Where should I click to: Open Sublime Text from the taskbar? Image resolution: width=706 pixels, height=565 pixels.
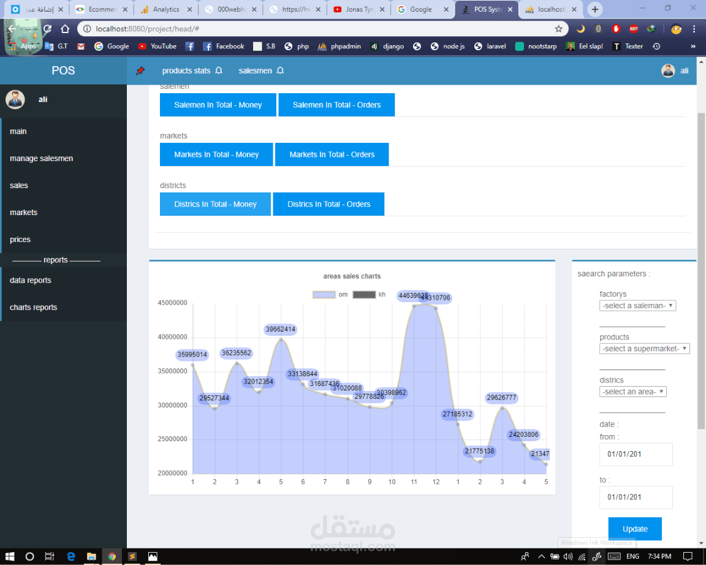tap(132, 556)
